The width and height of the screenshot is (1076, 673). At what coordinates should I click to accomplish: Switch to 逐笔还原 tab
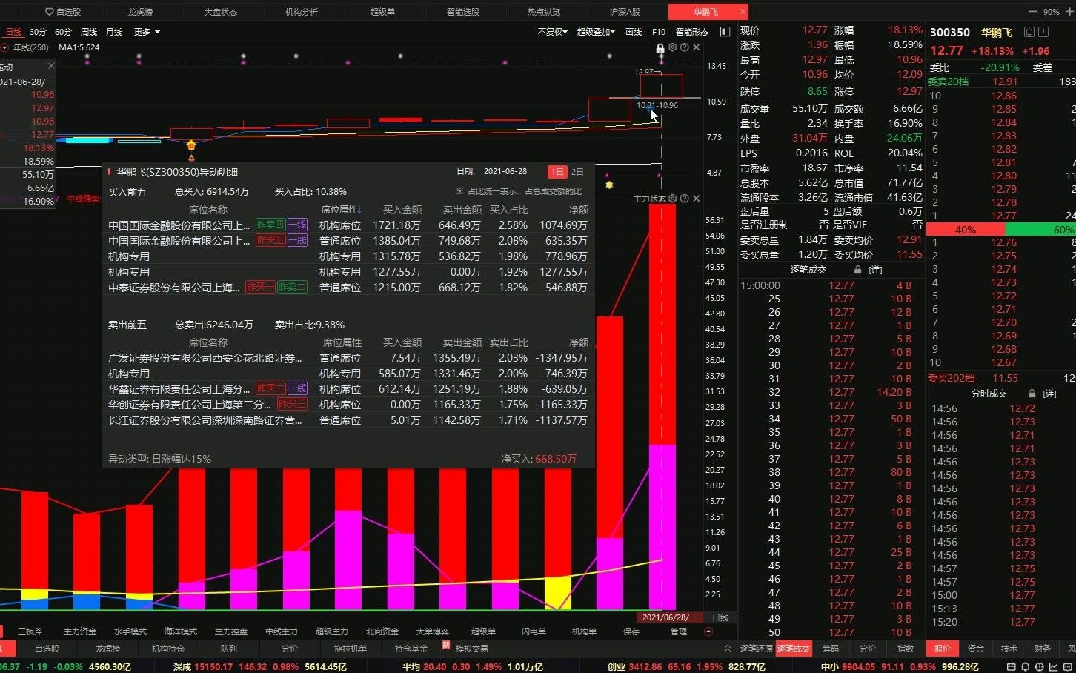coord(756,649)
